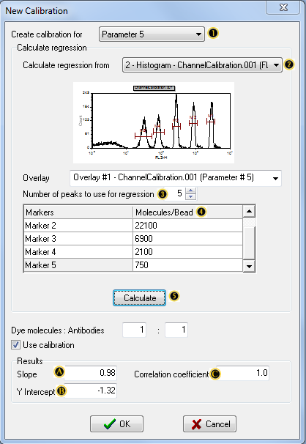This screenshot has height=444, width=306.
Task: Click the marker table scroll down arrow
Action: point(249,266)
